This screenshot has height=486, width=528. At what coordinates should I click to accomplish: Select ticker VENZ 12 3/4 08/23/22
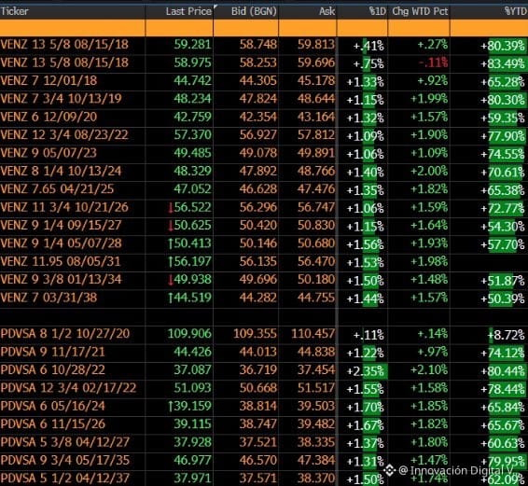(x=64, y=135)
